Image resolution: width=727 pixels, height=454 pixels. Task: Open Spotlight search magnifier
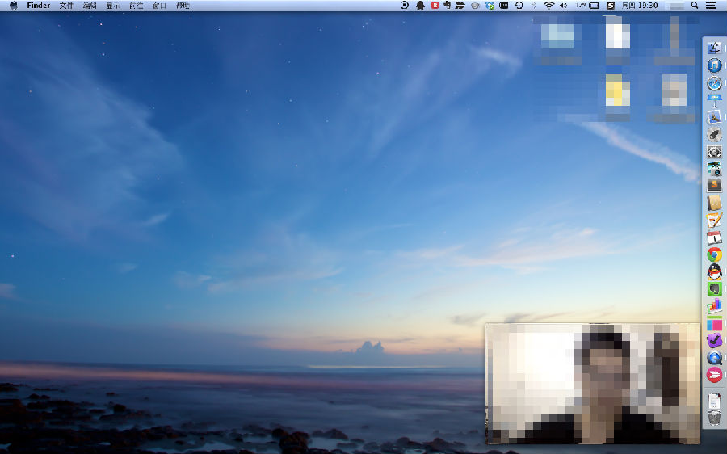pos(695,6)
